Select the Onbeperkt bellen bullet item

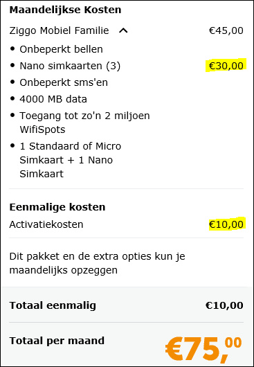click(x=62, y=49)
